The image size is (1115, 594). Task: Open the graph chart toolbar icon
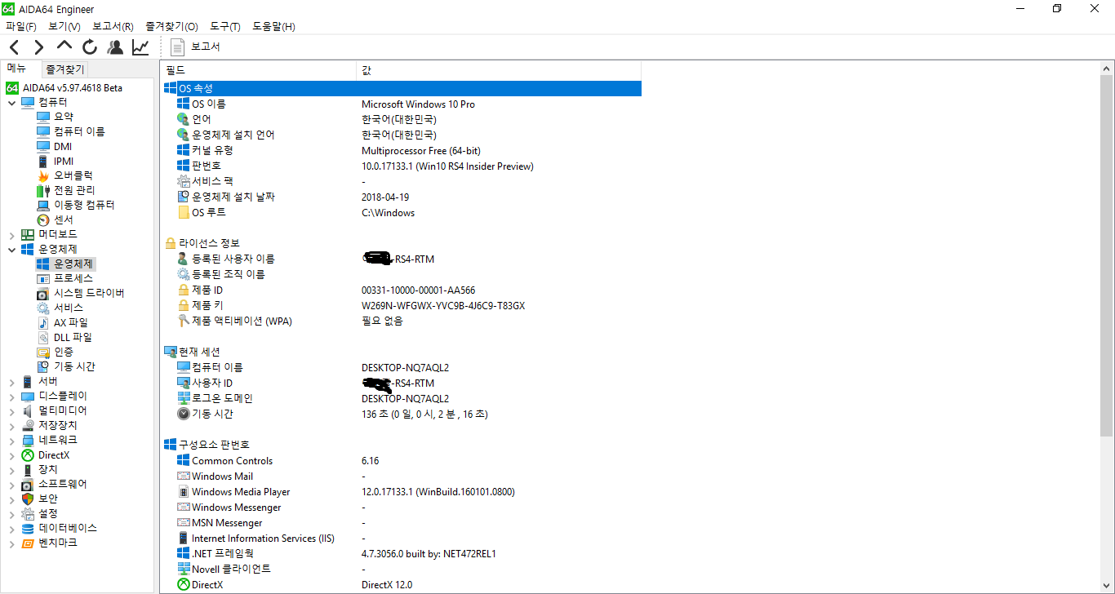pos(140,47)
